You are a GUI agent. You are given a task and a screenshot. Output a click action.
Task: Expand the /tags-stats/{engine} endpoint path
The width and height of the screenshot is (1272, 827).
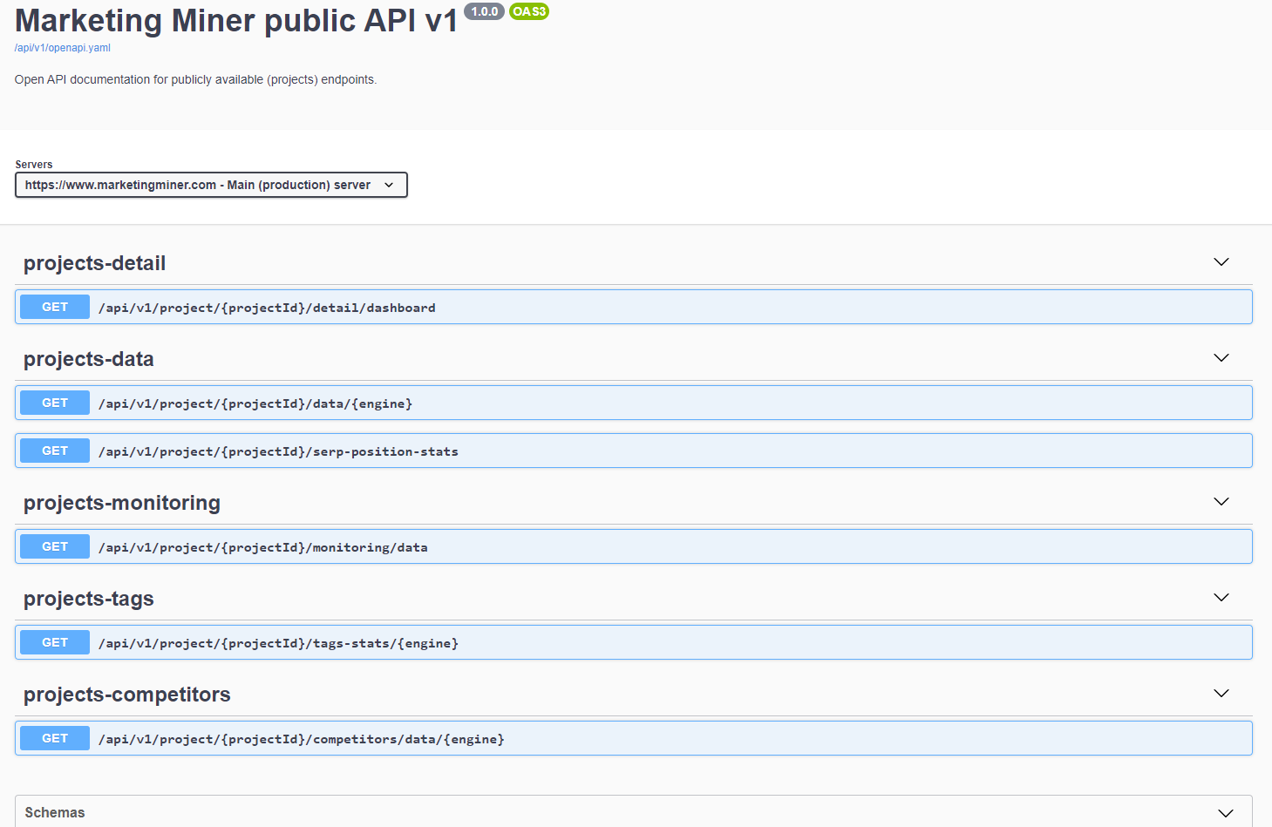click(x=278, y=643)
